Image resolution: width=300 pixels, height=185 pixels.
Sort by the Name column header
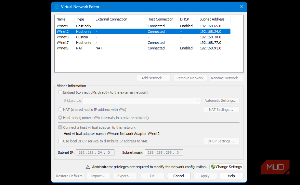coord(65,19)
